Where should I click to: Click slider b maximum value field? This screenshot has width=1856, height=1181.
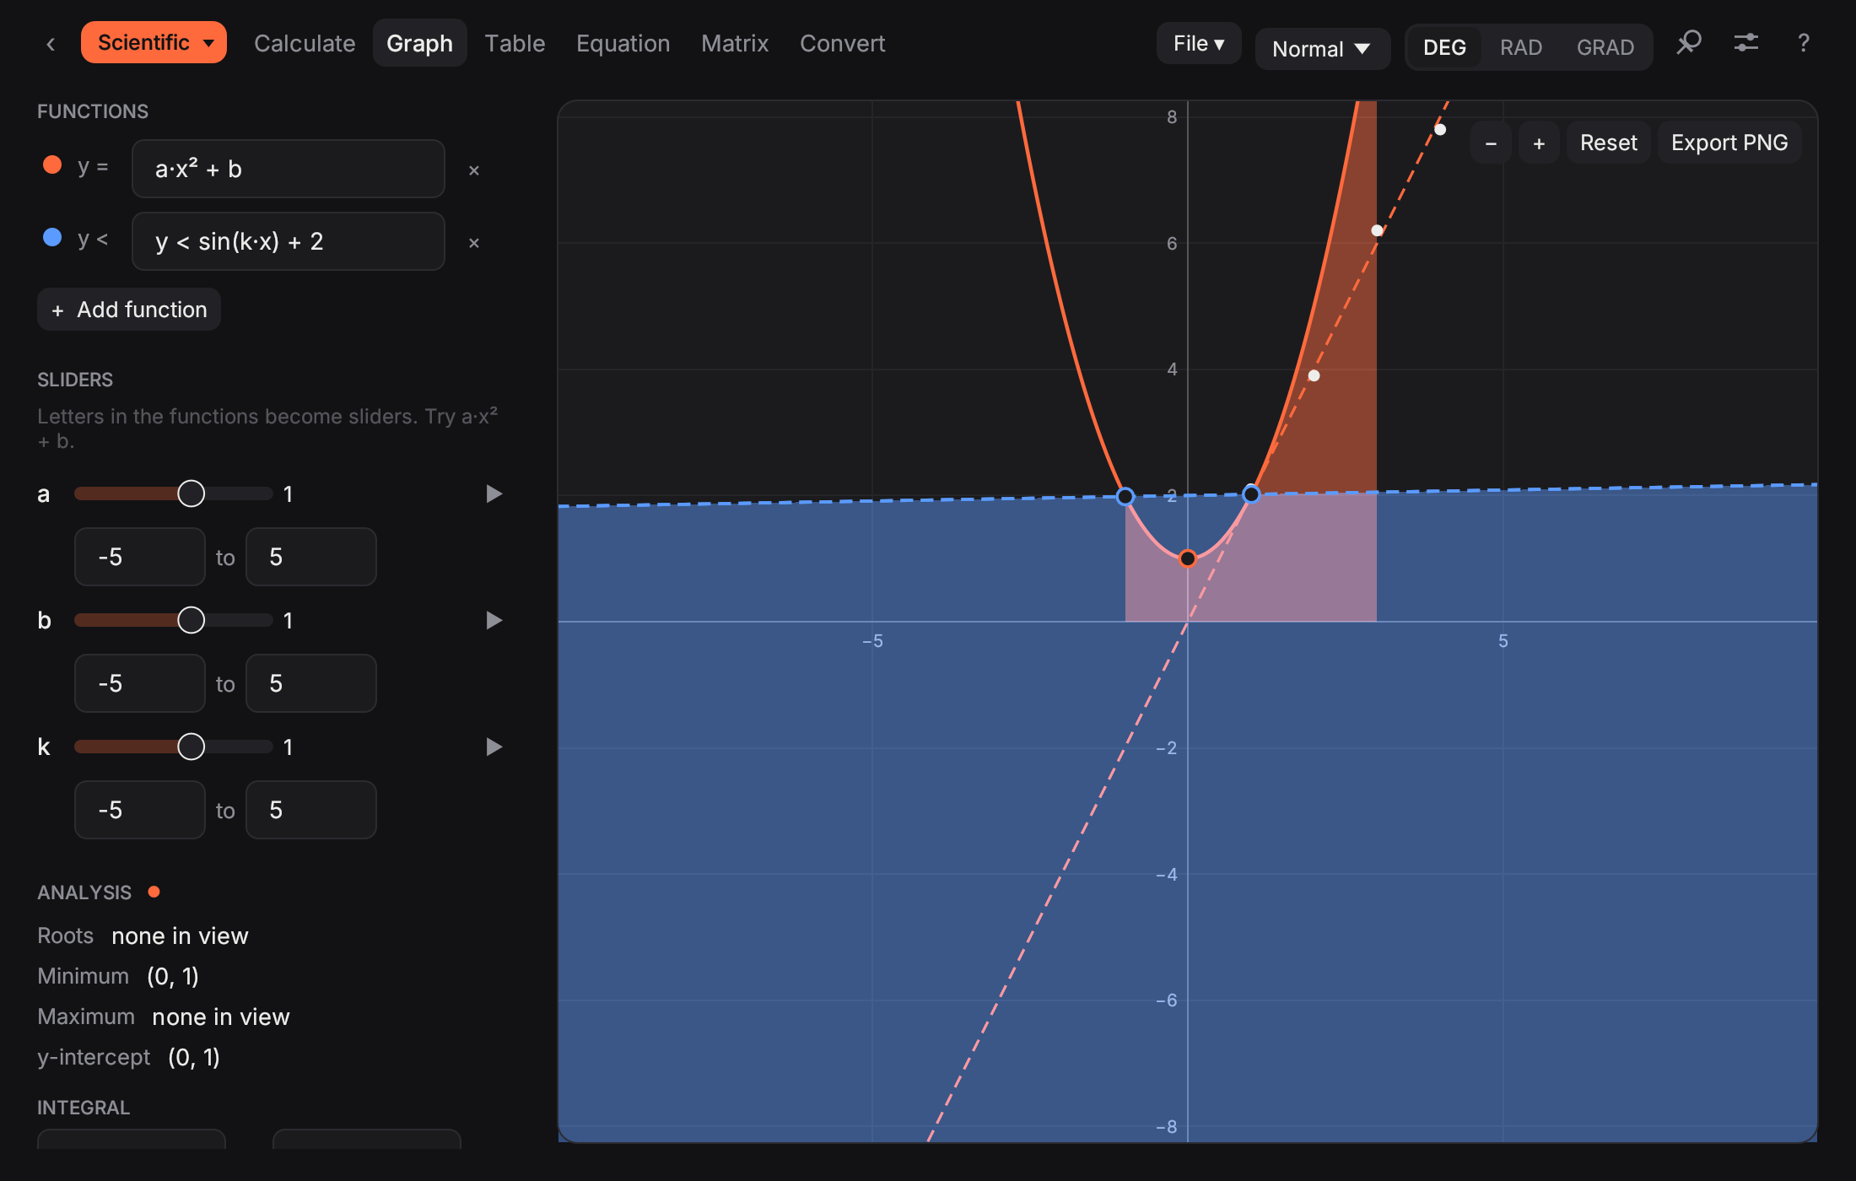(x=311, y=683)
